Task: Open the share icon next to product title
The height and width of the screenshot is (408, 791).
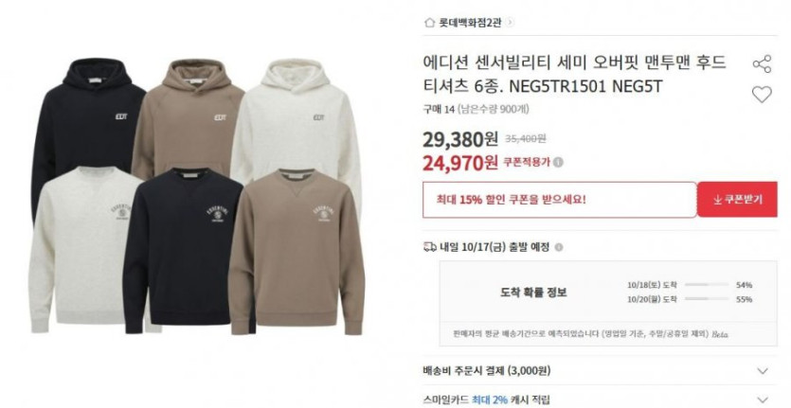Action: click(762, 64)
